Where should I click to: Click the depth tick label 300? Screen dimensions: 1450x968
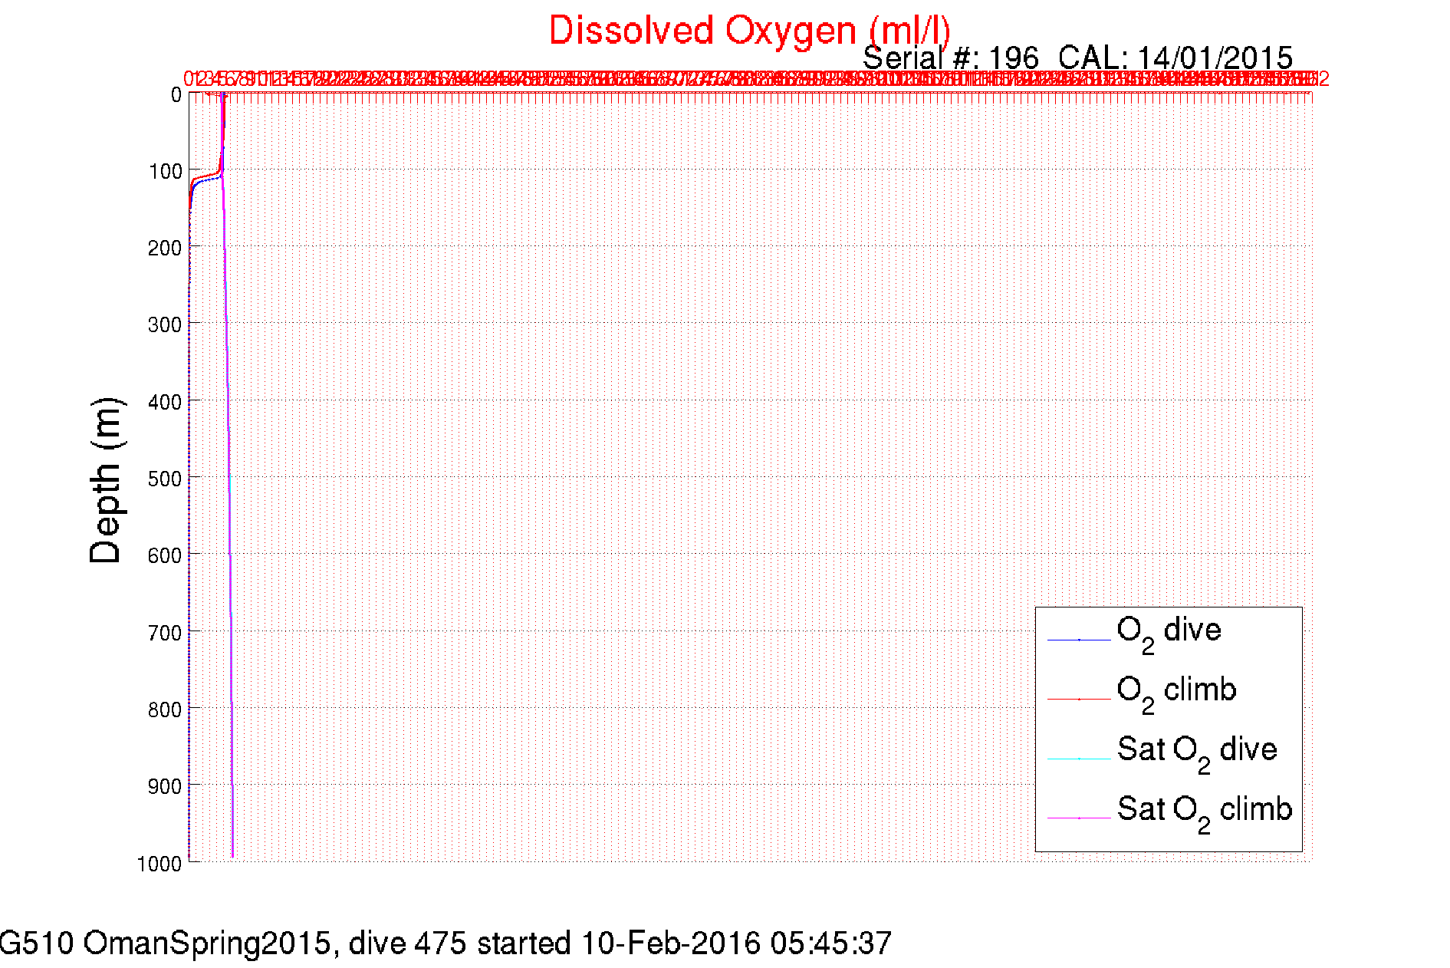tap(166, 324)
